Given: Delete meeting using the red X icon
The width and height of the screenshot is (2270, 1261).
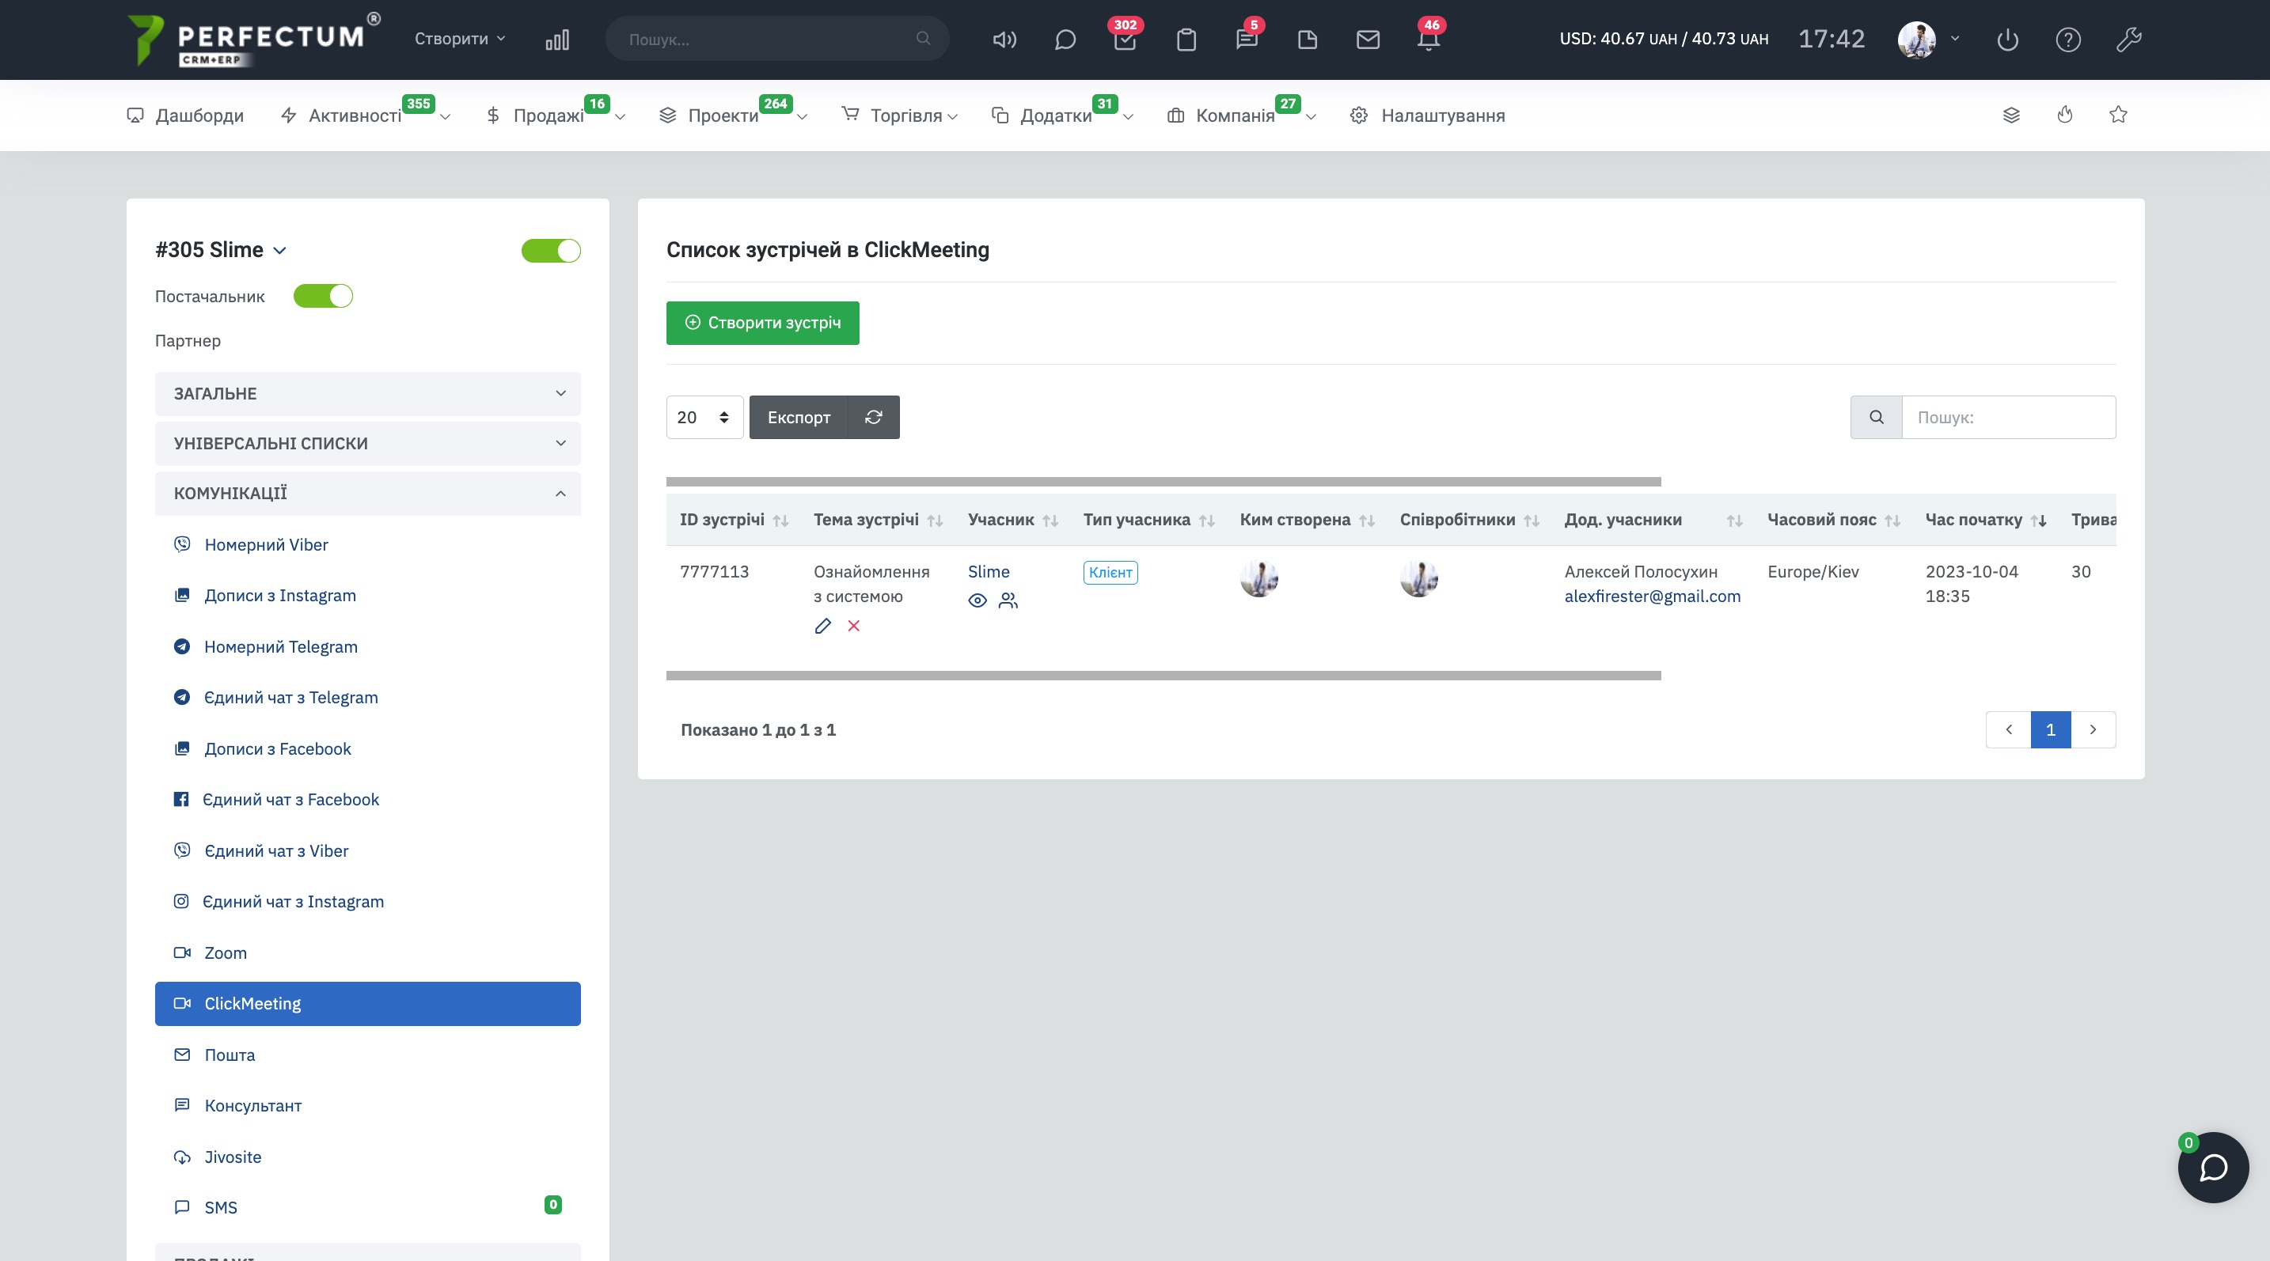Looking at the screenshot, I should click(x=853, y=626).
